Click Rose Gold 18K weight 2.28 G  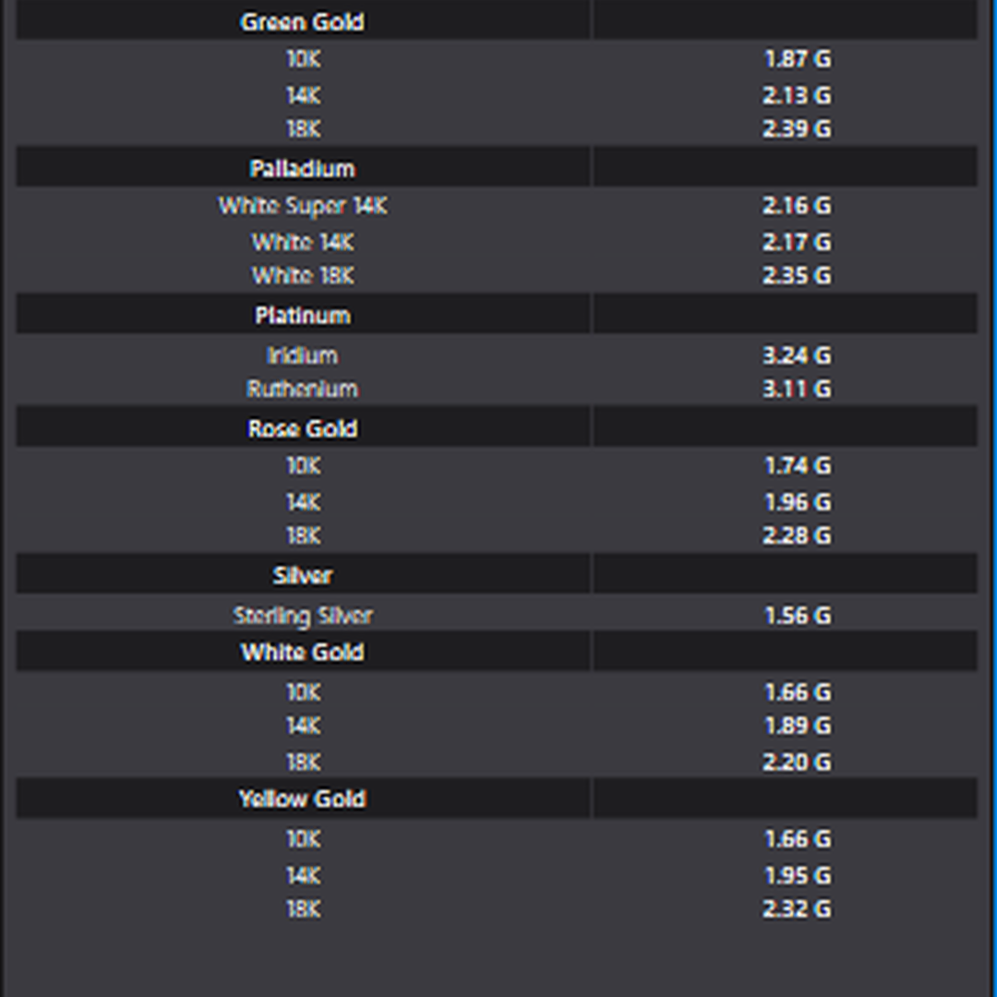(x=796, y=535)
